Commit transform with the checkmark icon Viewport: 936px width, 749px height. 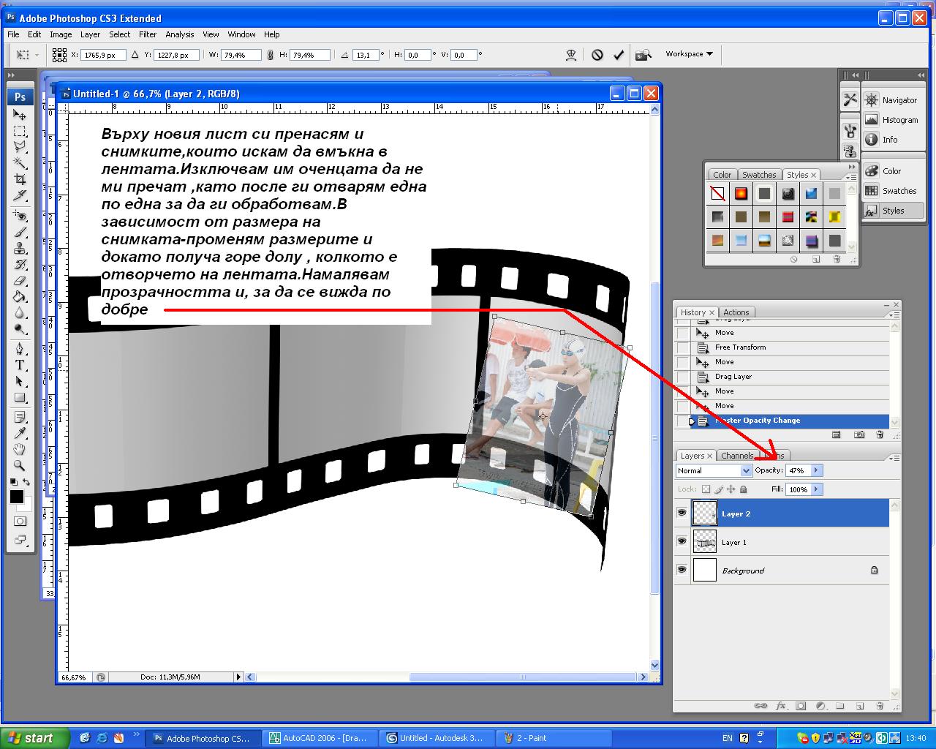tap(619, 55)
